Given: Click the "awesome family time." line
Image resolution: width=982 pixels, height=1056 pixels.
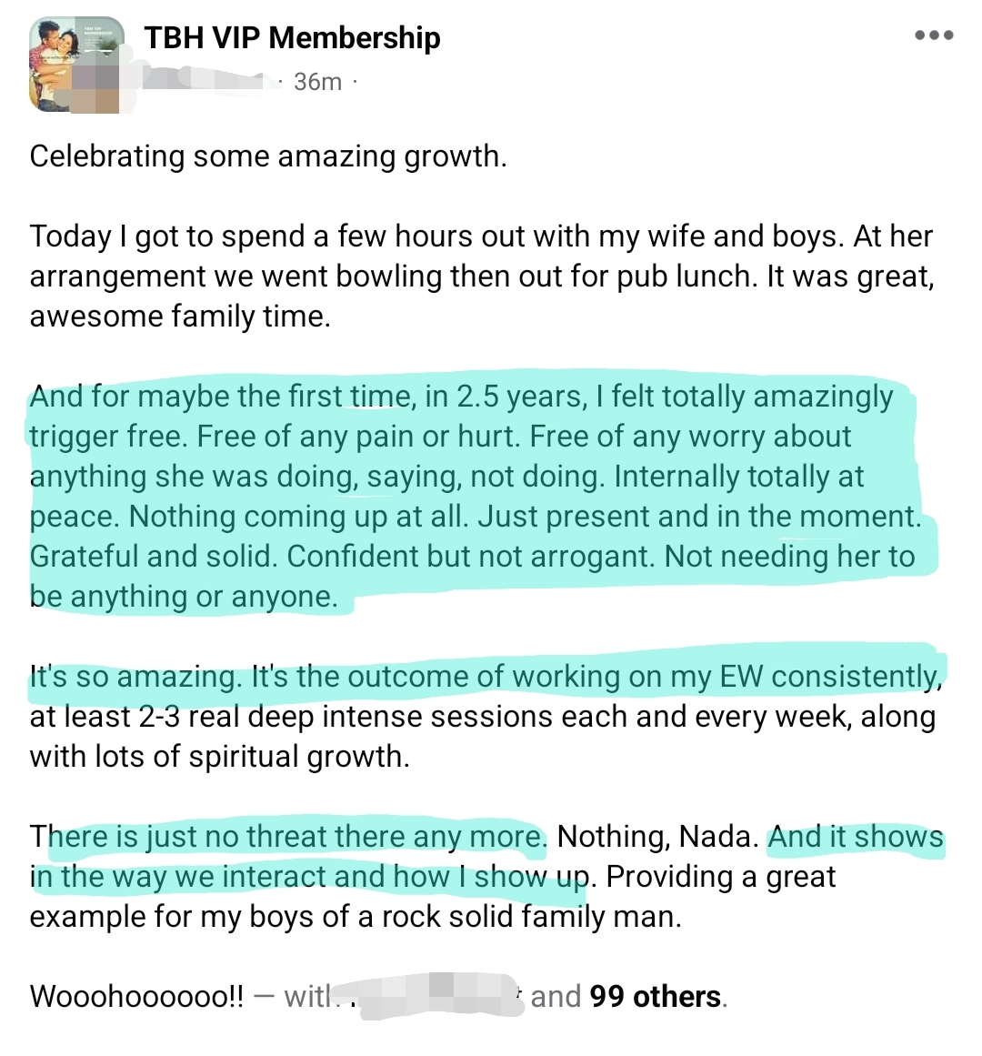Looking at the screenshot, I should [180, 317].
